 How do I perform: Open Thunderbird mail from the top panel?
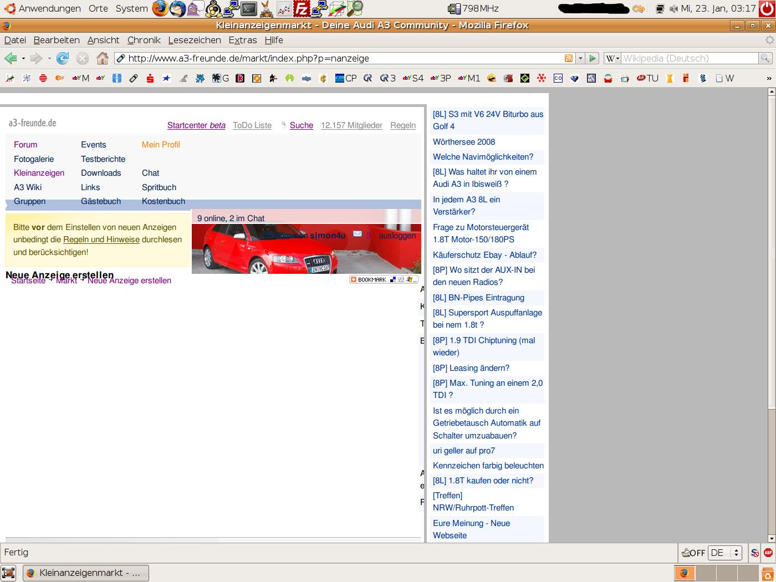tap(177, 8)
